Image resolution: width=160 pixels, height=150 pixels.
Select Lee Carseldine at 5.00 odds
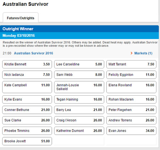[79, 64]
